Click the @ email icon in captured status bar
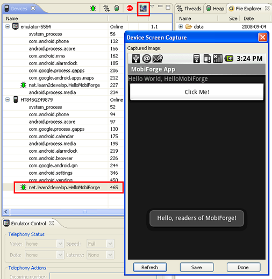The image size is (272, 279). point(147,59)
